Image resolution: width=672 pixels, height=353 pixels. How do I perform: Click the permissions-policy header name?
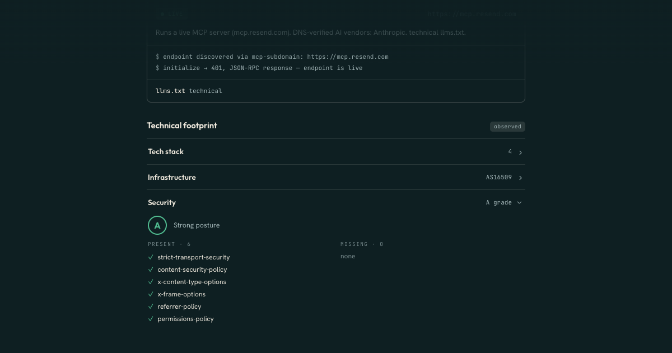pos(185,319)
